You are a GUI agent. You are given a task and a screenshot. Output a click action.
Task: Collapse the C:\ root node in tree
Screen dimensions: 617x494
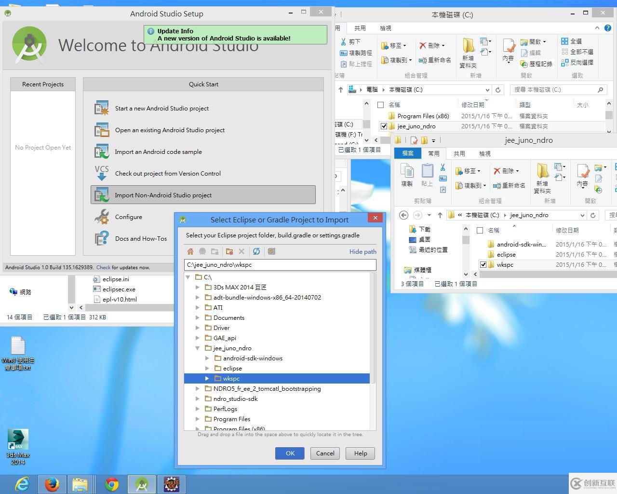point(188,277)
